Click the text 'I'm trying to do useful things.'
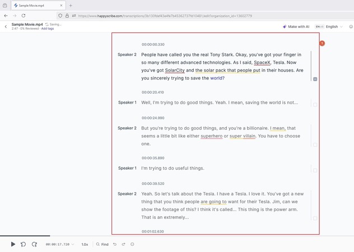Viewport: 354px width, 252px height. coord(173,168)
